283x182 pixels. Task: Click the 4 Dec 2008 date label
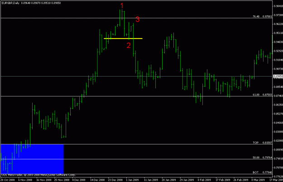pyautogui.click(x=79, y=180)
